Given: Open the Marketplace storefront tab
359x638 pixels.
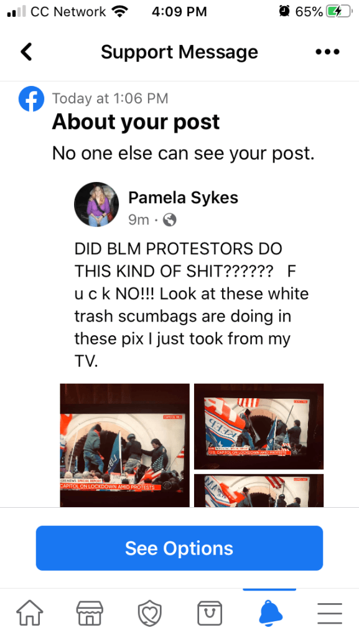Looking at the screenshot, I should pyautogui.click(x=90, y=613).
